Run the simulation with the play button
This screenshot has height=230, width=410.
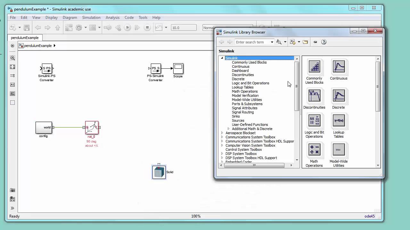127,28
